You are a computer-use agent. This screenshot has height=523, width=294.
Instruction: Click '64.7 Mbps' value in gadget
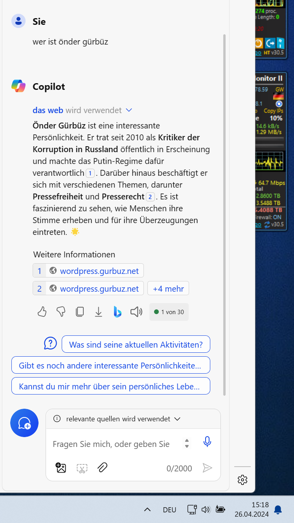pyautogui.click(x=271, y=182)
